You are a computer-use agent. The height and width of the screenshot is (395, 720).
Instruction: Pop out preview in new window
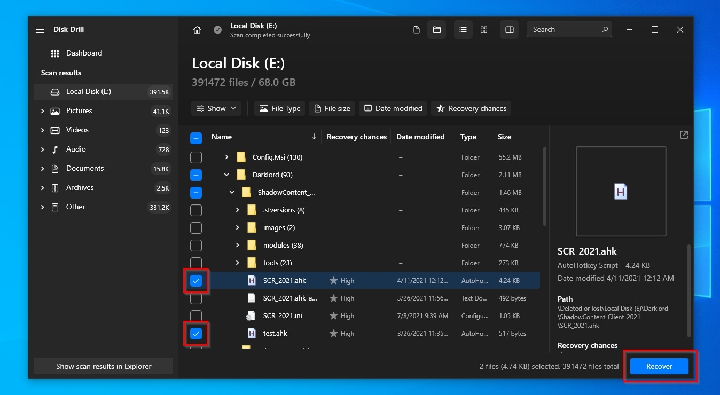tap(684, 135)
